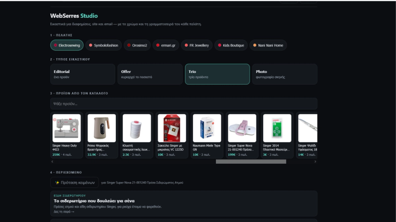Click the pink dot on Symbolofashion chip
The height and width of the screenshot is (222, 396).
pyautogui.click(x=91, y=45)
